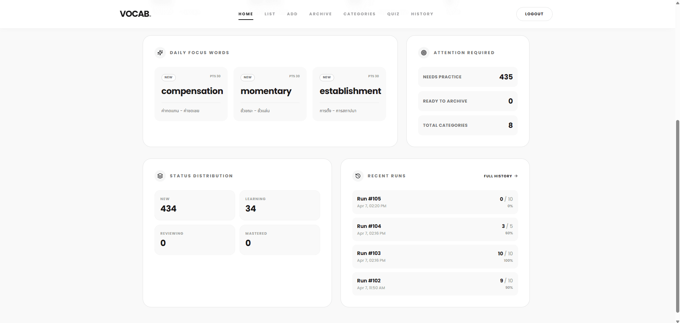Click the Learning status tile
The width and height of the screenshot is (680, 323).
click(x=280, y=205)
